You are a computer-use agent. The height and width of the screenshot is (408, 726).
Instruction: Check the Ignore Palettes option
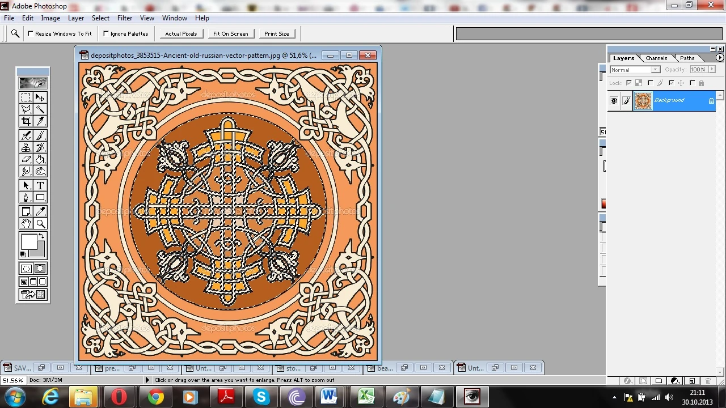point(106,33)
